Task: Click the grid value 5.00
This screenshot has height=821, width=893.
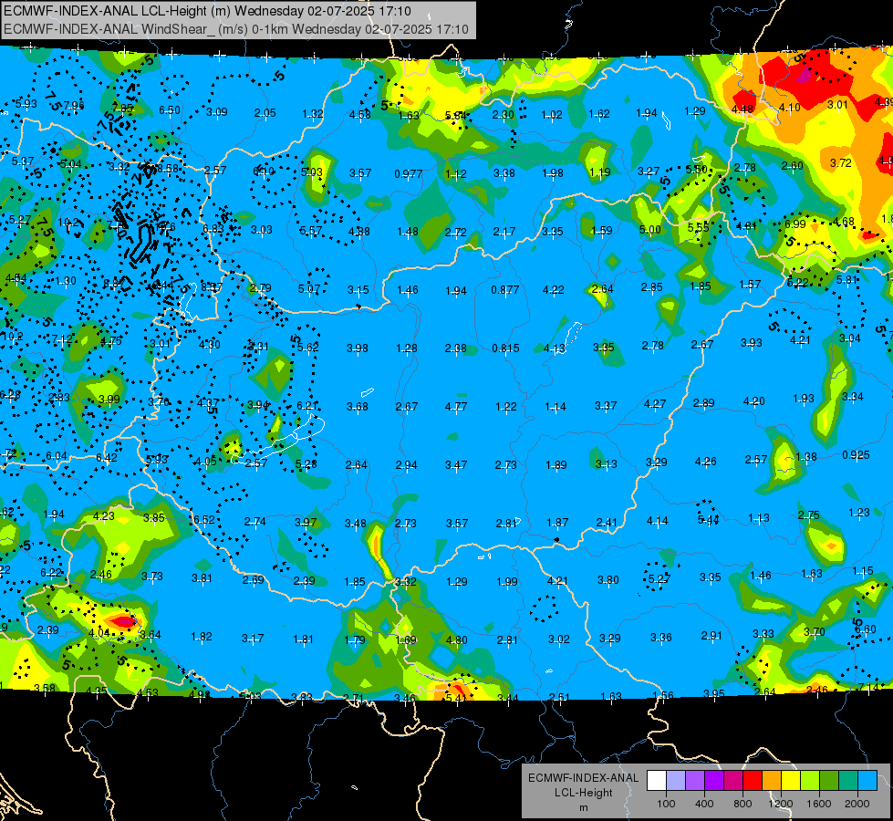Action: (x=649, y=230)
